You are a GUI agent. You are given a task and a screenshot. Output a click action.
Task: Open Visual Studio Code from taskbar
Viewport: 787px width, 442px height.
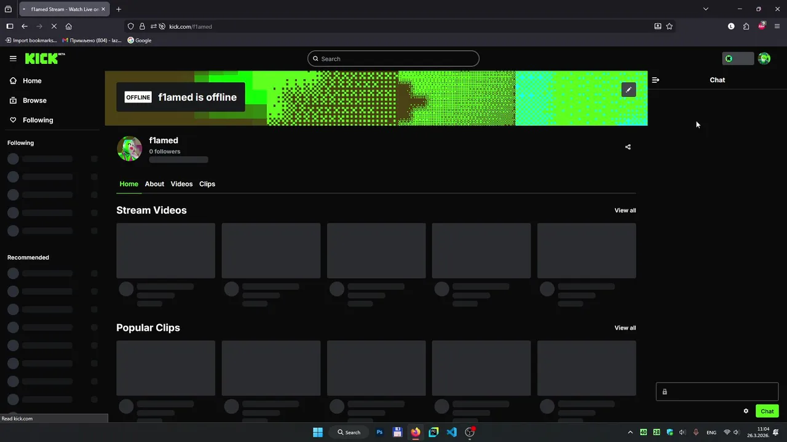click(452, 432)
